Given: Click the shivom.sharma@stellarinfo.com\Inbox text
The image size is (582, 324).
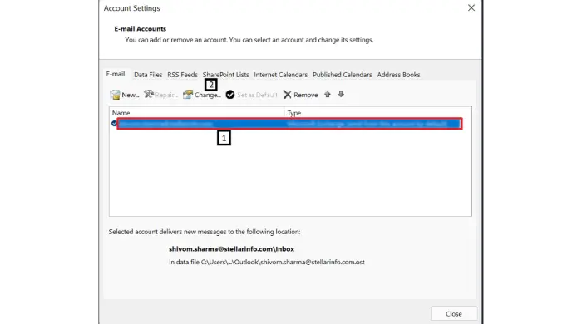Looking at the screenshot, I should (232, 249).
